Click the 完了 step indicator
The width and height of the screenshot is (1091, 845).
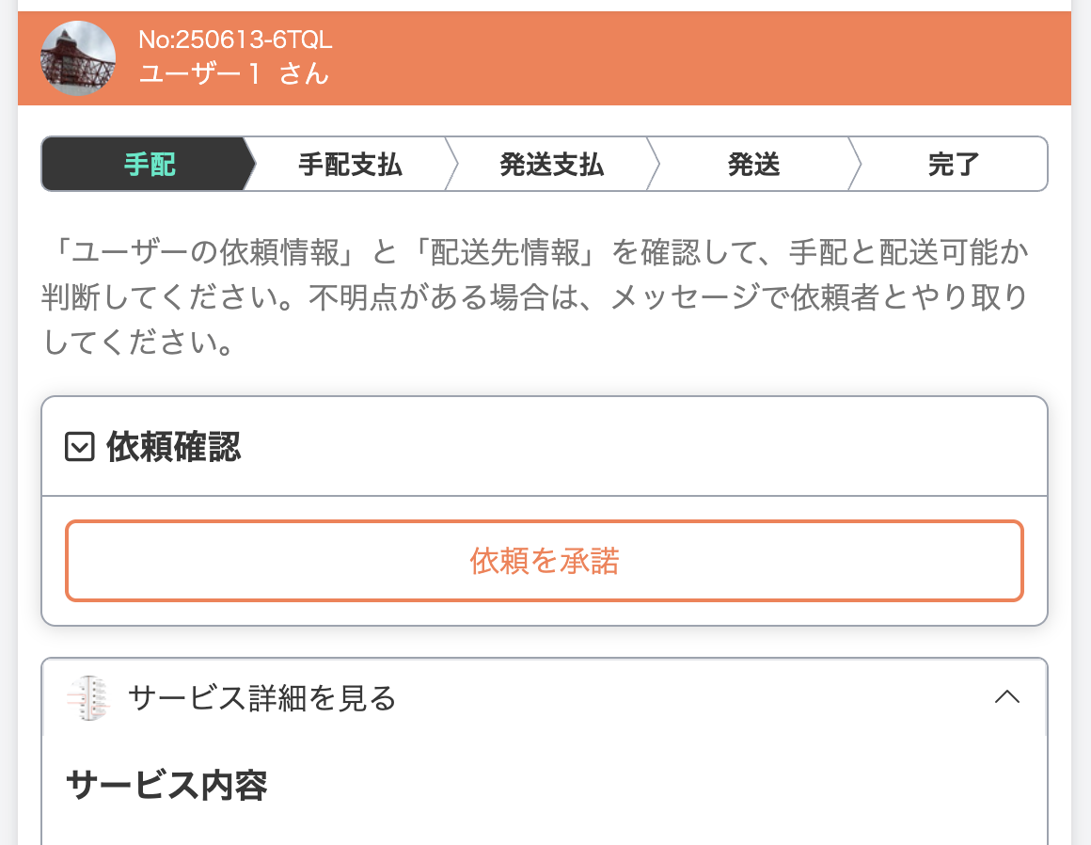[x=953, y=164]
